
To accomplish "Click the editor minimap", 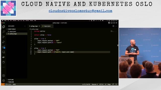I will tap(114, 31).
